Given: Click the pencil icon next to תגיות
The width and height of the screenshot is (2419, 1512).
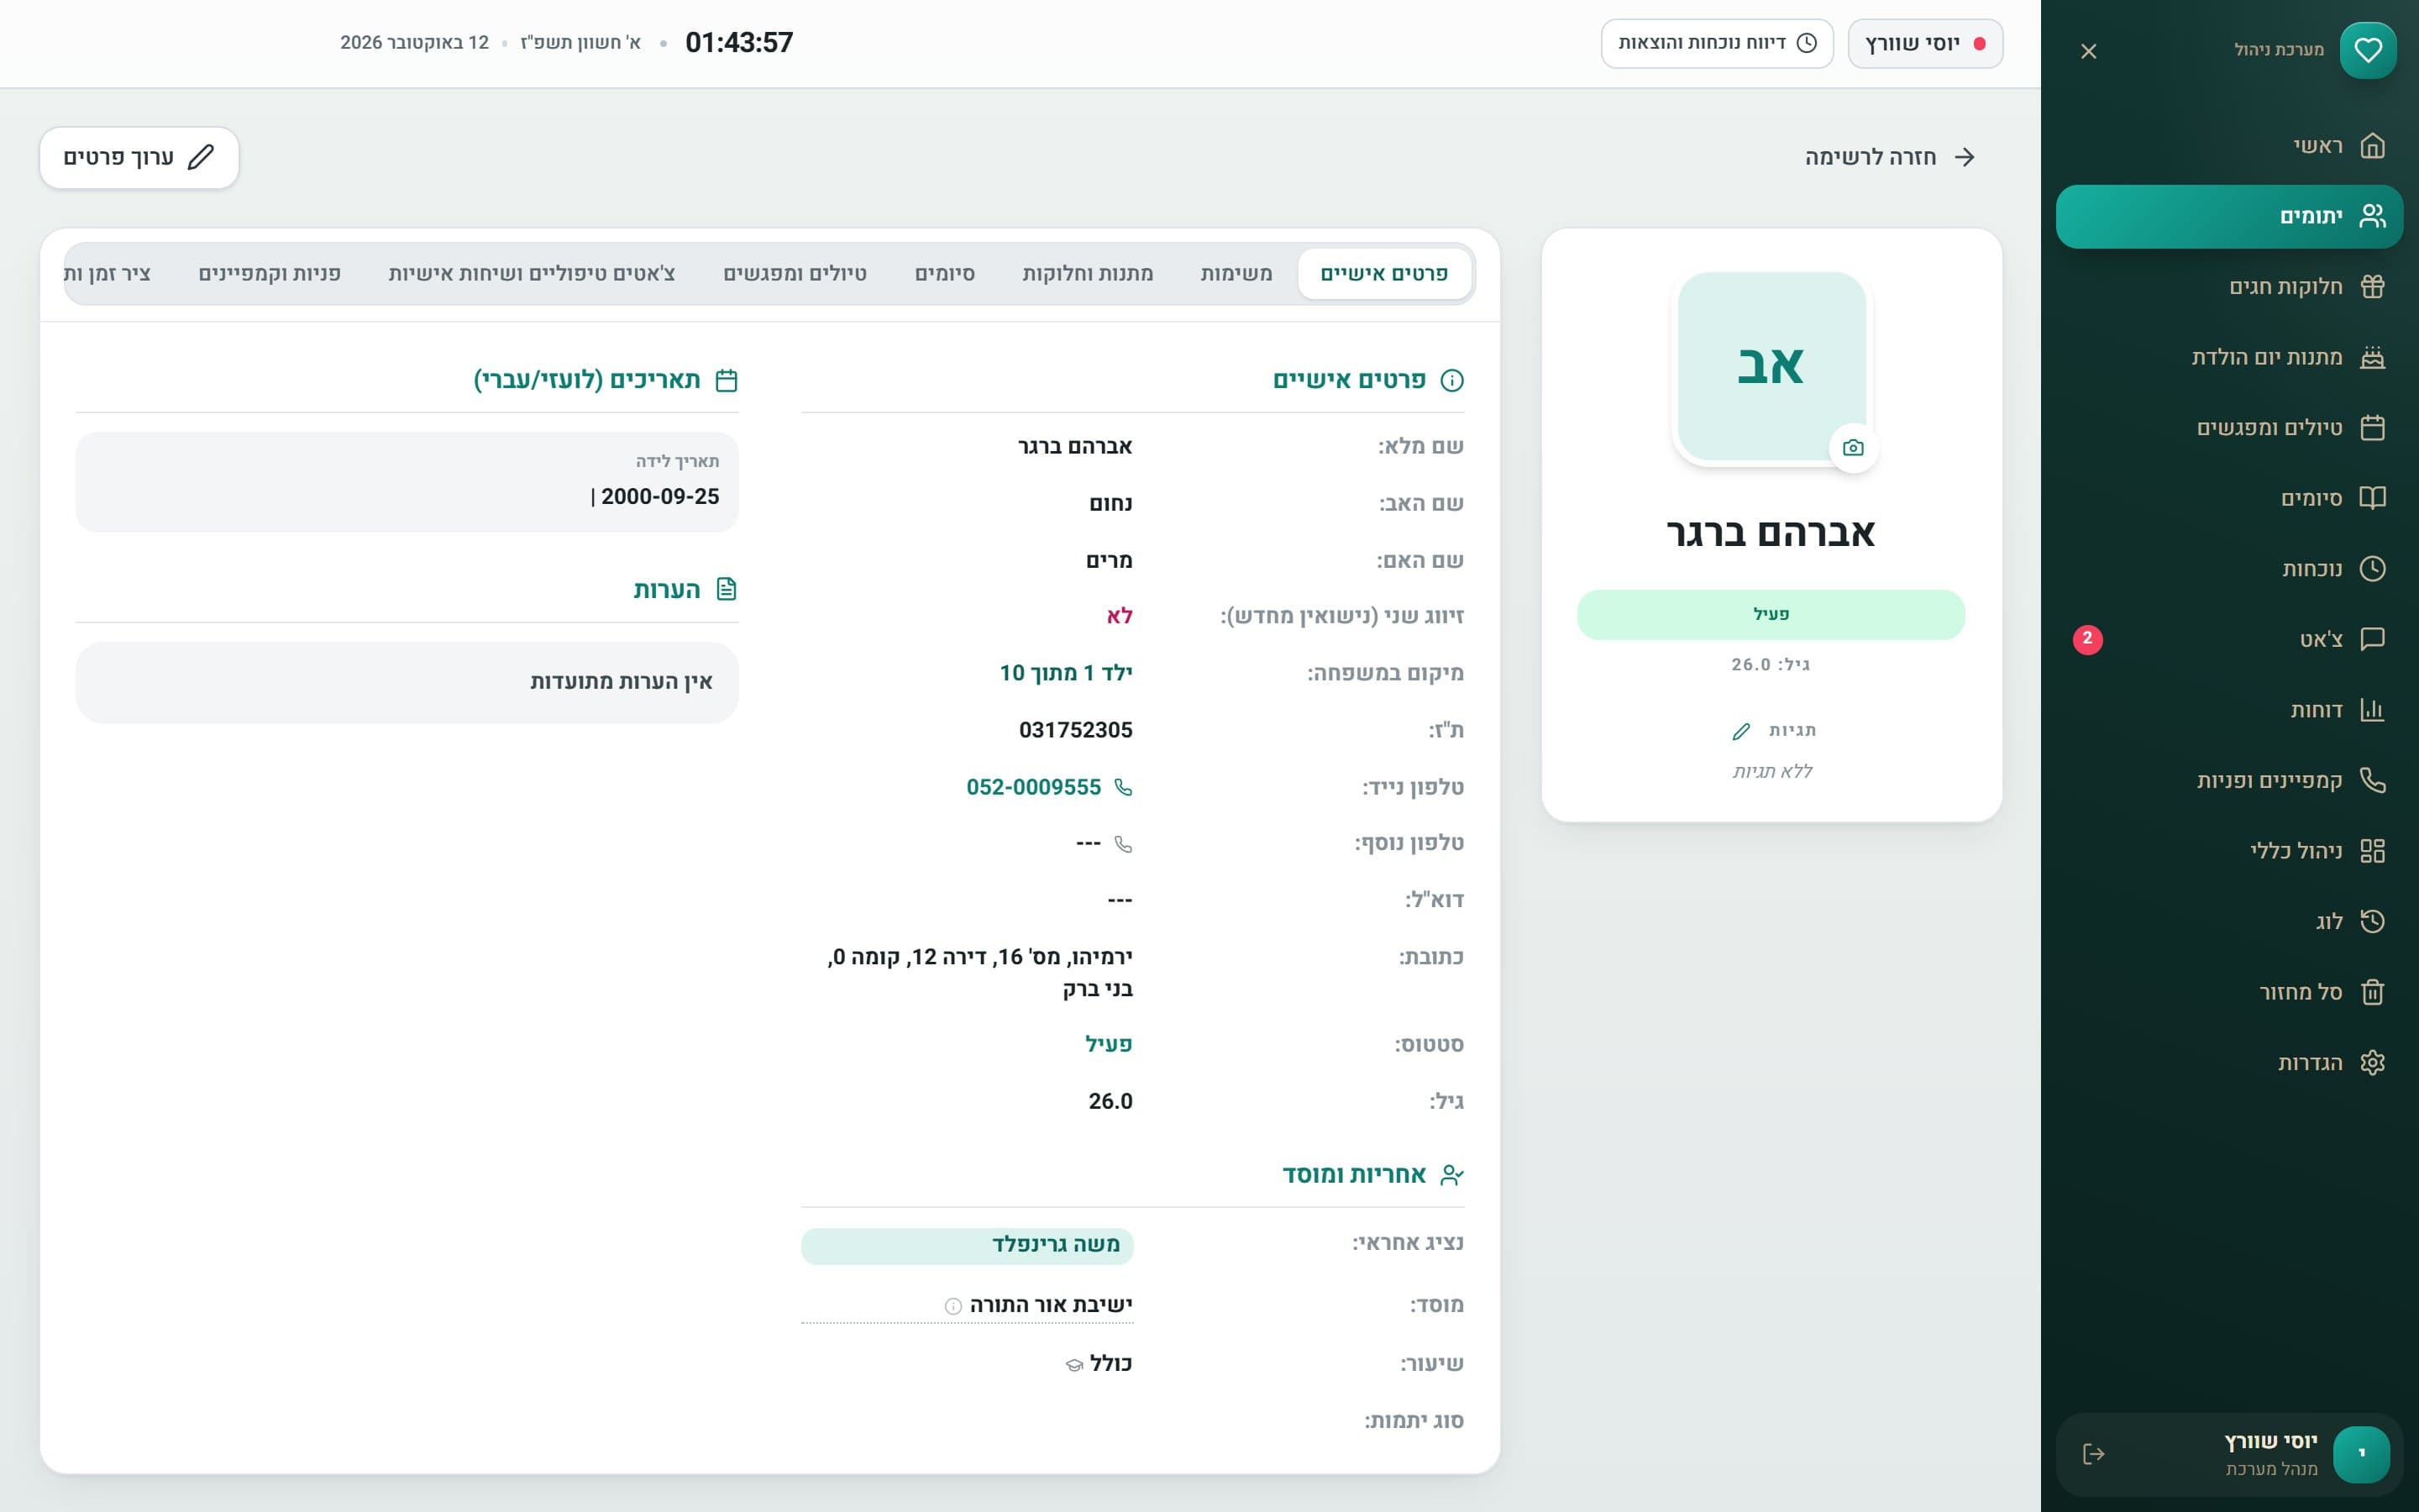Looking at the screenshot, I should pyautogui.click(x=1741, y=731).
